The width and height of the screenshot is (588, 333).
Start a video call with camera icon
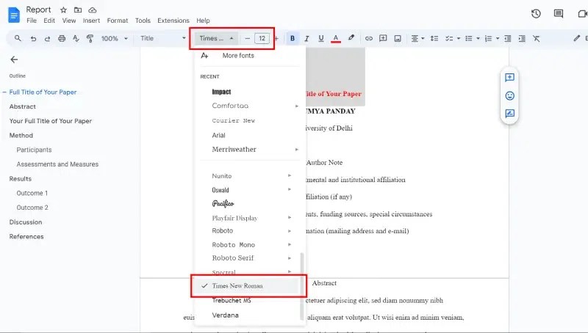(x=582, y=14)
